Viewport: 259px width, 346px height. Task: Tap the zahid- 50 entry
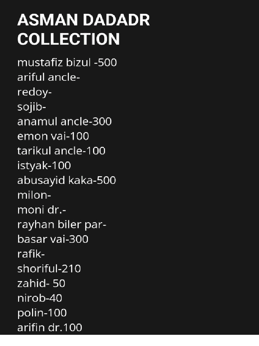point(41,283)
